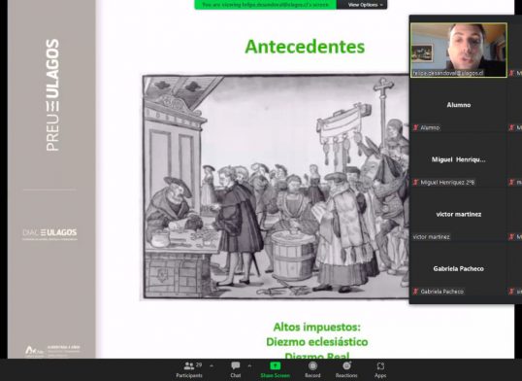Select the felipe.desandoval video thumbnail
Screen dimensions: 522x381
459,50
